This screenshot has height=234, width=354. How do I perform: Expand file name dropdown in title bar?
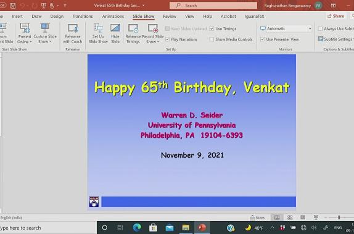pyautogui.click(x=143, y=6)
